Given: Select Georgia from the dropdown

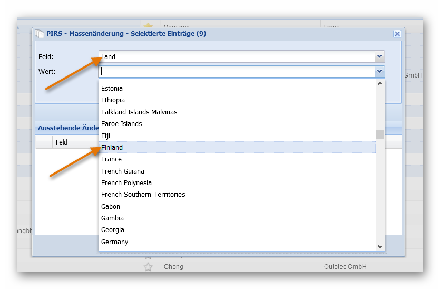Looking at the screenshot, I should click(113, 230).
